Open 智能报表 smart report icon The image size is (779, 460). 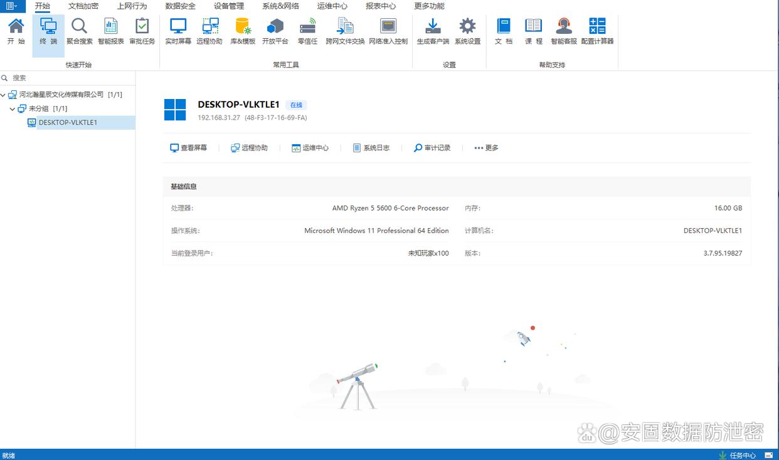click(x=111, y=31)
